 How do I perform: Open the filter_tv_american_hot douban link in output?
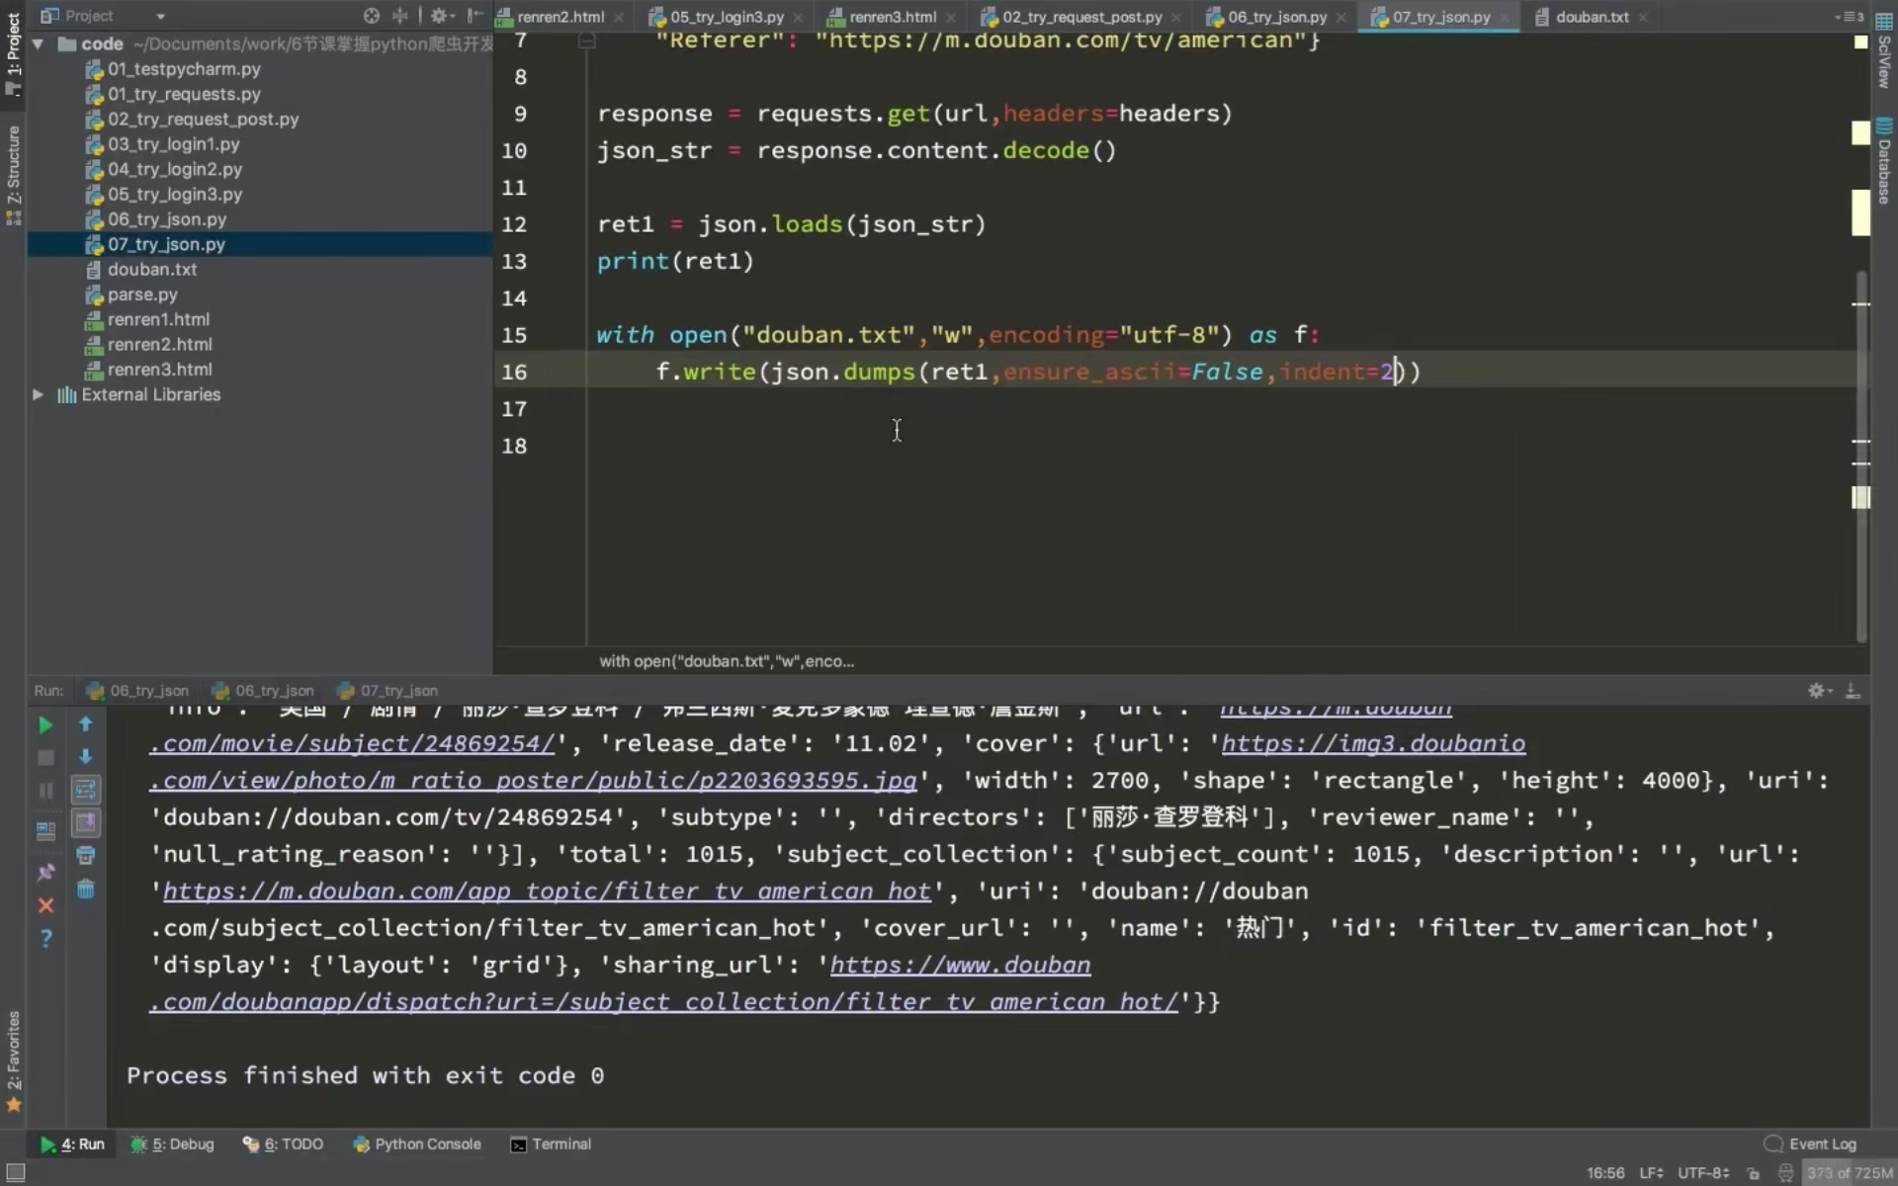coord(547,891)
